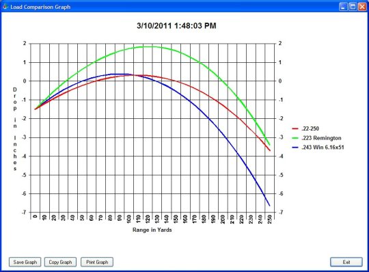Click the graph title 3/10/2011 1:48:03 PM
The image size is (369, 272).
(x=176, y=26)
